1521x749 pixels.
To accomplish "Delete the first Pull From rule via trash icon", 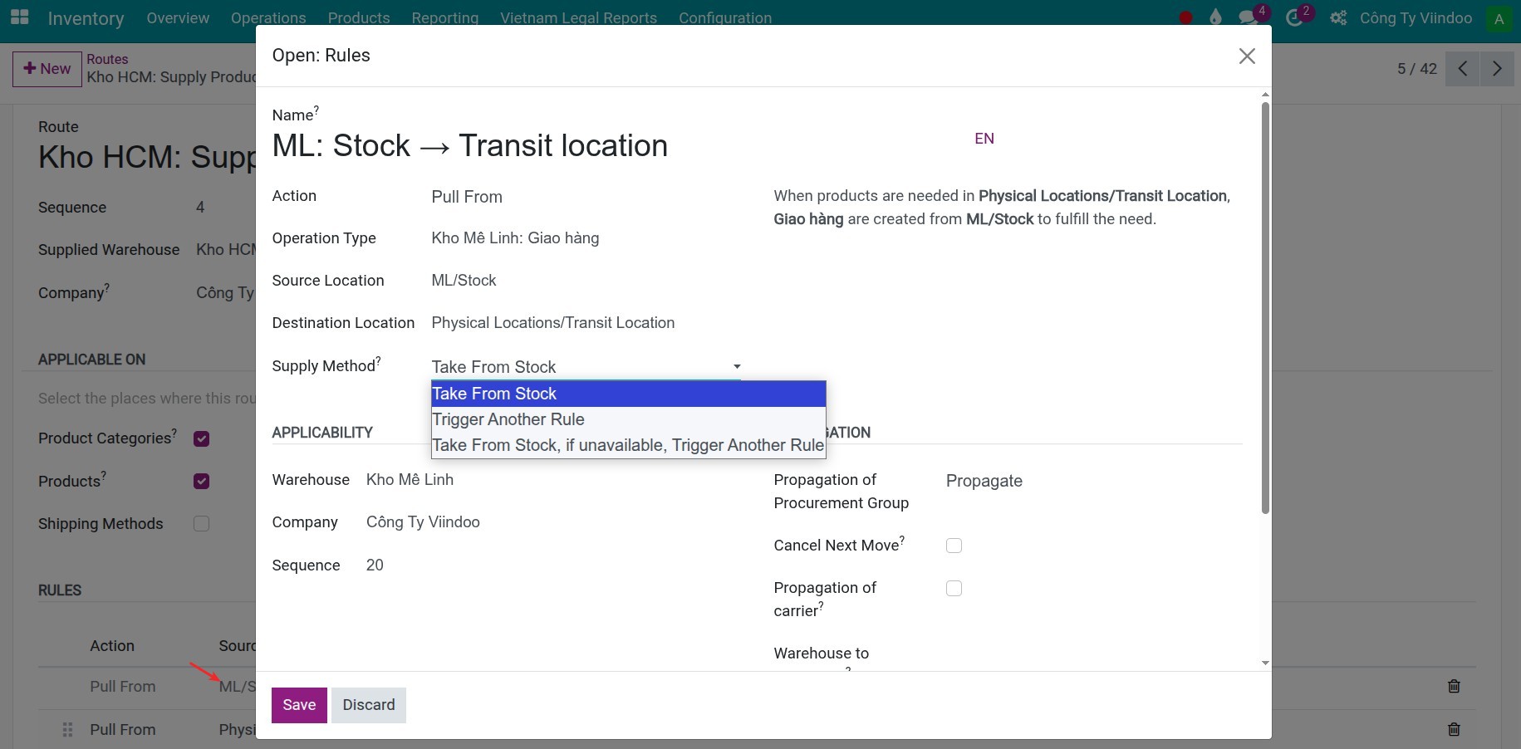I will tap(1453, 687).
